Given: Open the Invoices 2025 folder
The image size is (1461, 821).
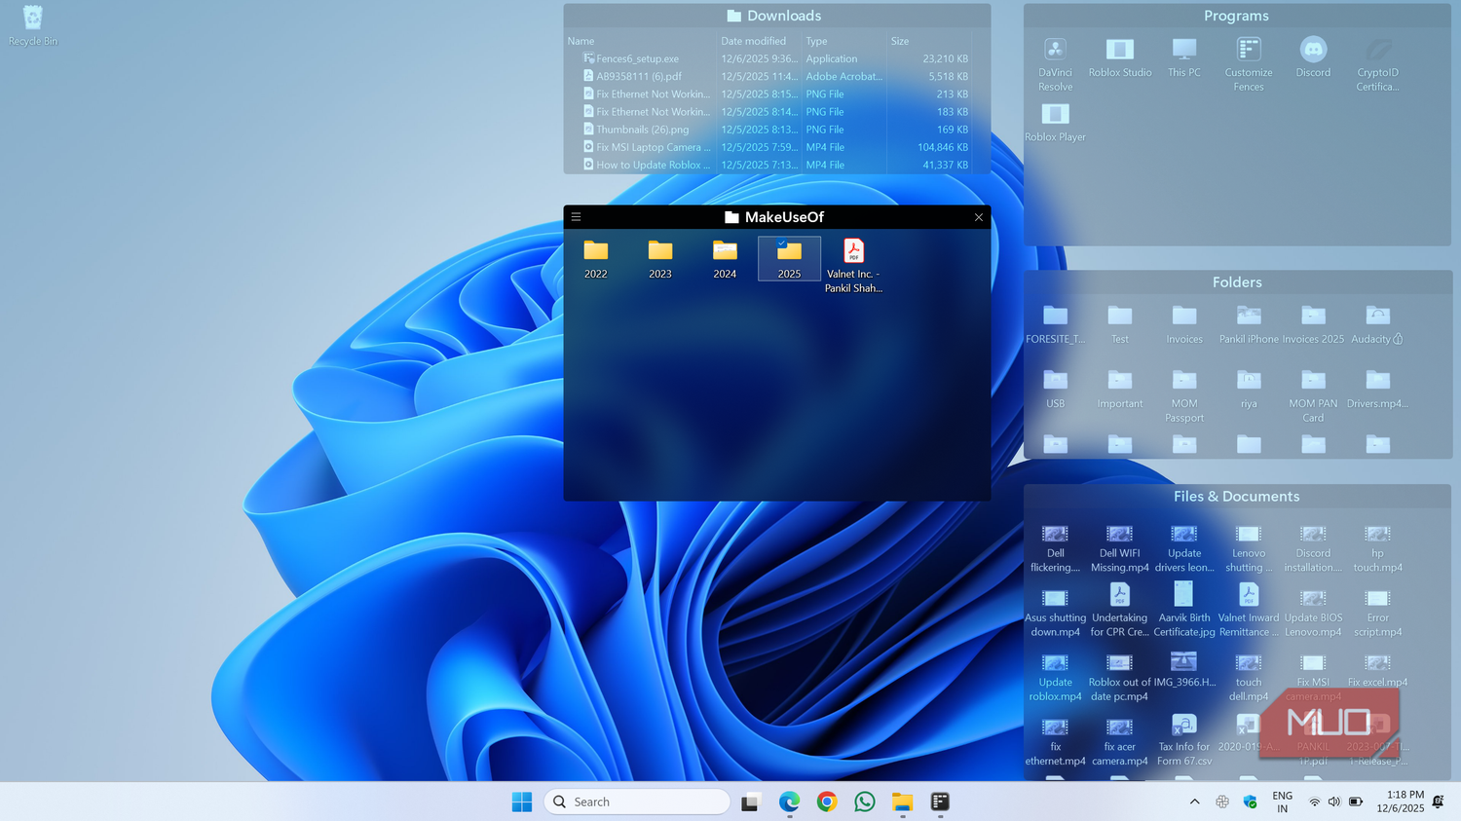Looking at the screenshot, I should 1313,324.
